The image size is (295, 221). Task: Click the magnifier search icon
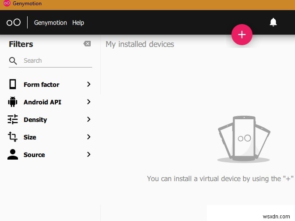pyautogui.click(x=13, y=61)
